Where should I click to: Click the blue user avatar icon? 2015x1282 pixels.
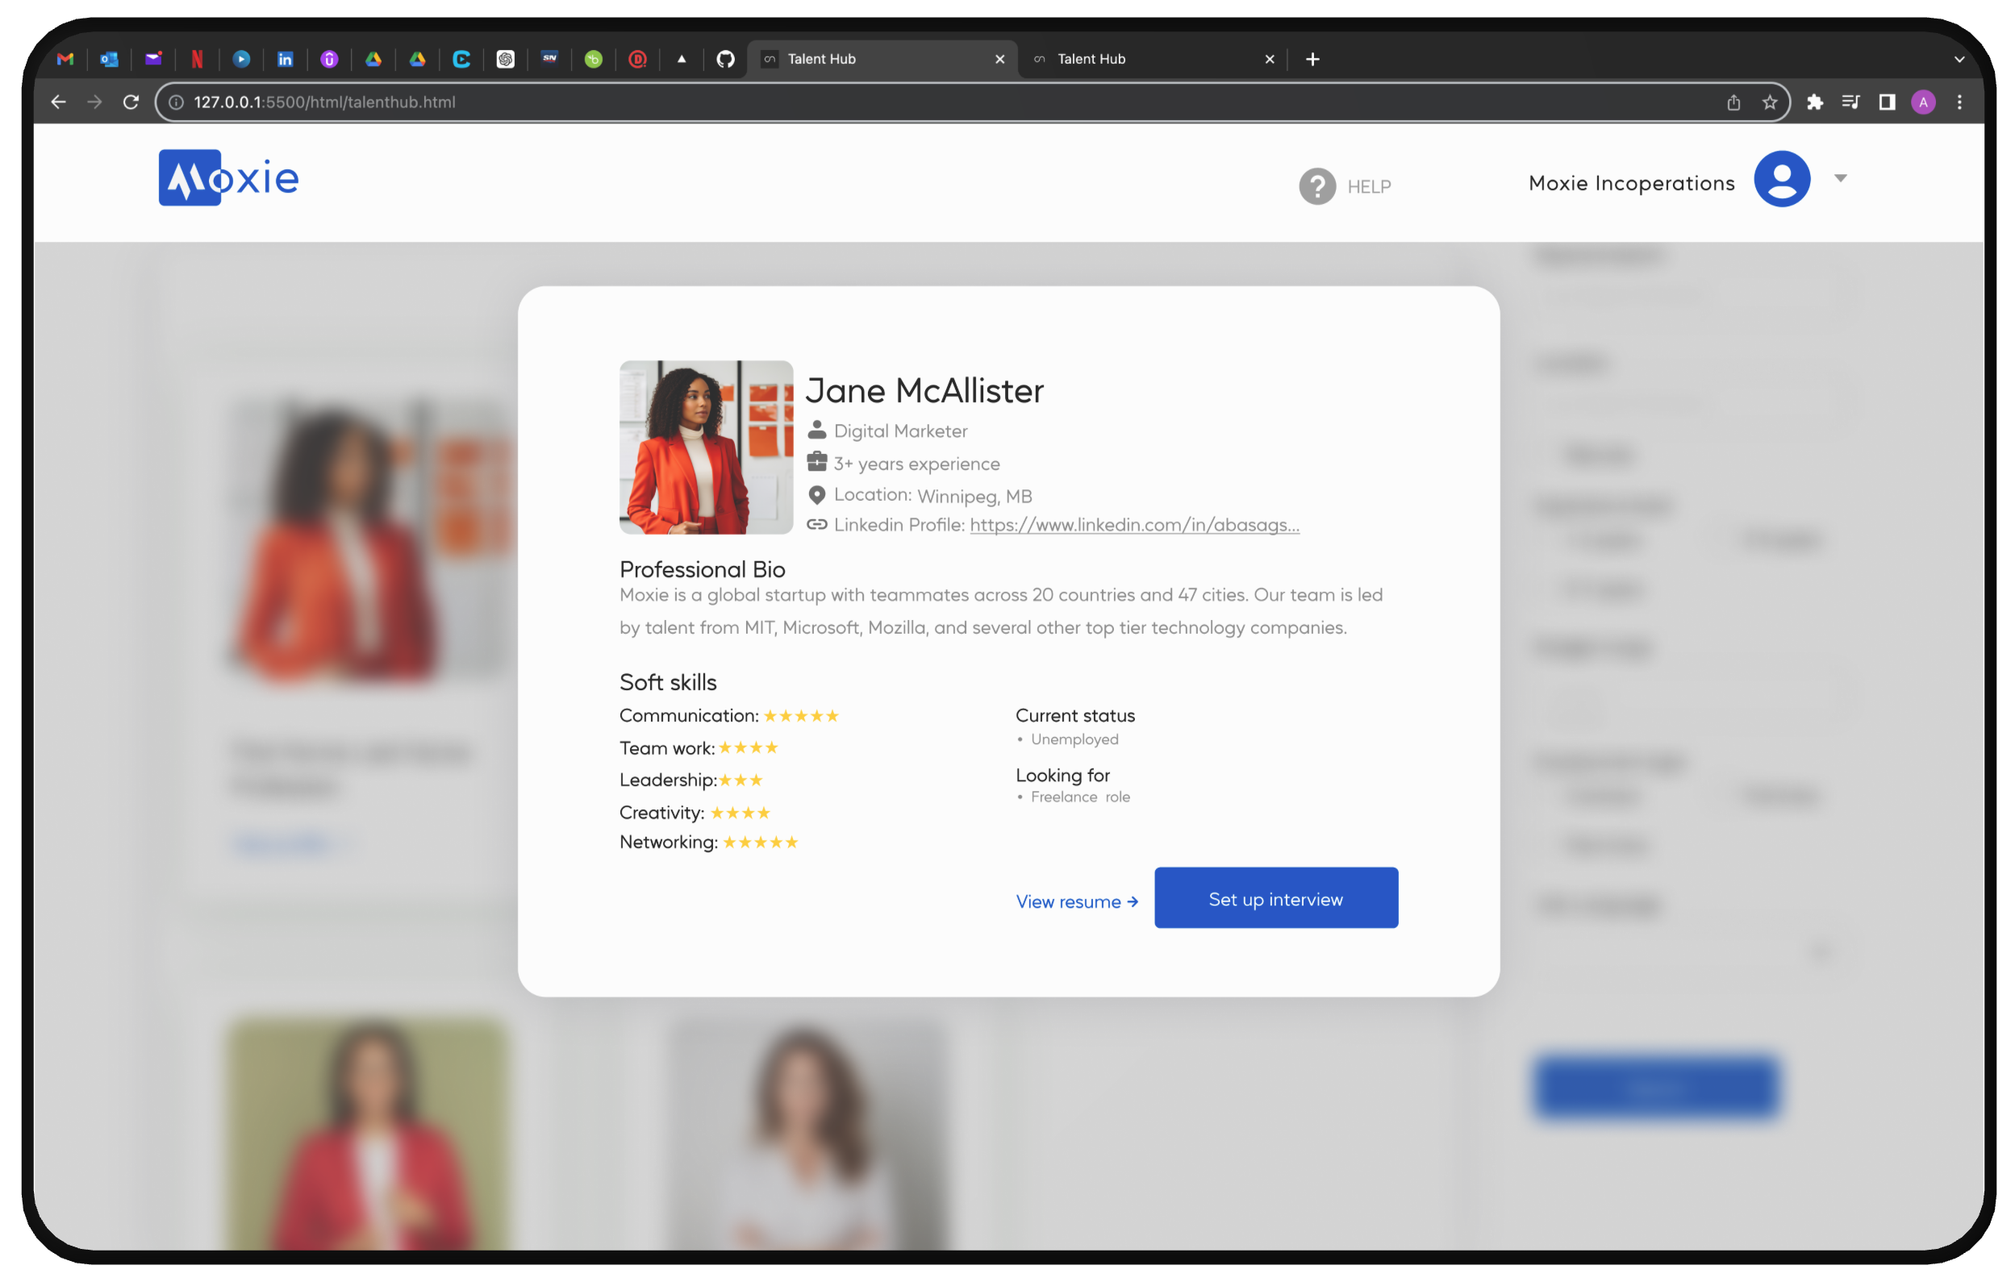click(x=1781, y=179)
